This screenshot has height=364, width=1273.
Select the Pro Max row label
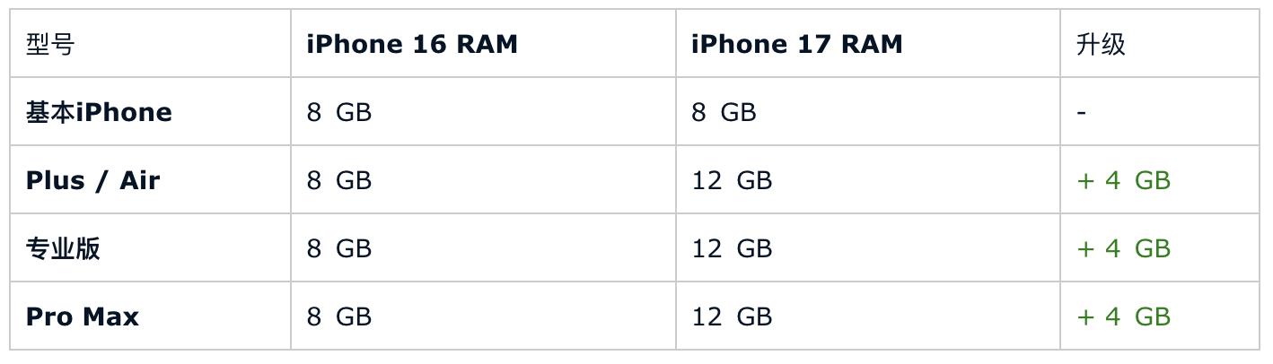tap(83, 316)
